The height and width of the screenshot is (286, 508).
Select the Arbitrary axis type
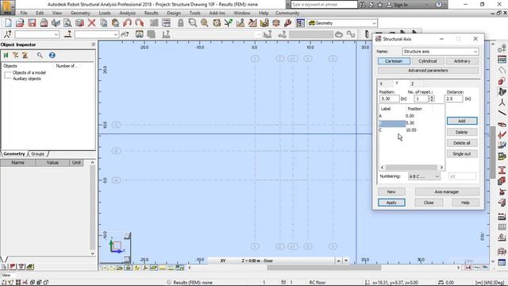pos(462,61)
